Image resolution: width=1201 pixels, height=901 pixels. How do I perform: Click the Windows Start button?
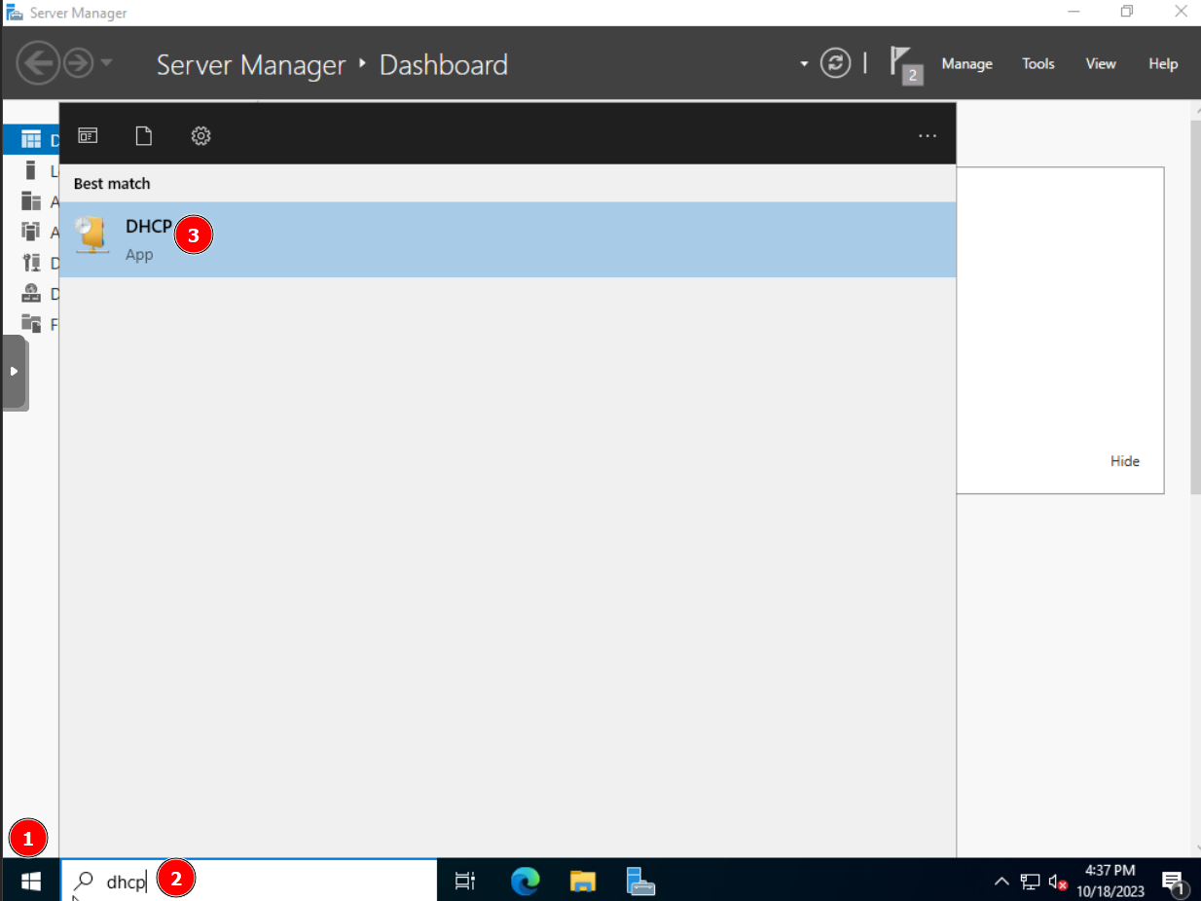31,882
